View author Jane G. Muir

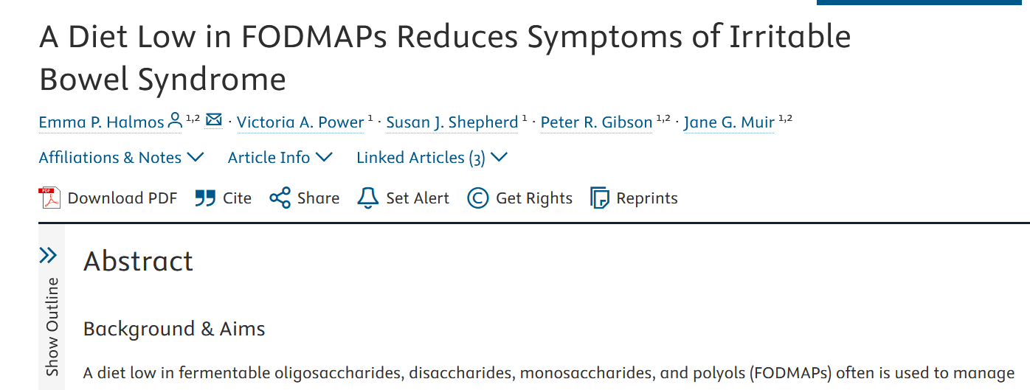[x=729, y=122]
